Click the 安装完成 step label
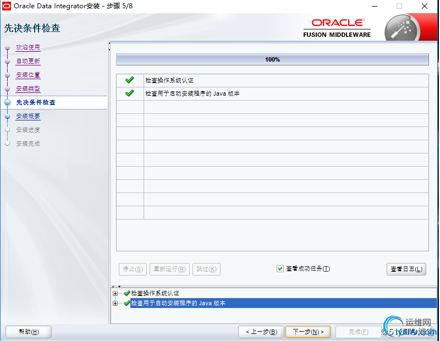The image size is (440, 341). (28, 144)
